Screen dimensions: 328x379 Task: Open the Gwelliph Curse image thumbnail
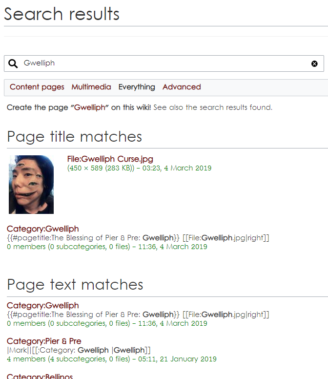tap(31, 185)
